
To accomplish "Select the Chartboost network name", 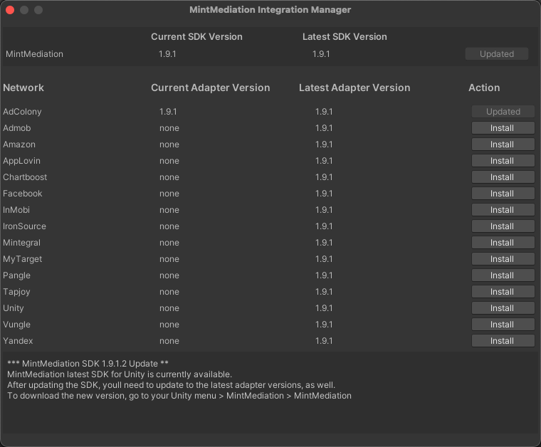I will click(x=25, y=177).
